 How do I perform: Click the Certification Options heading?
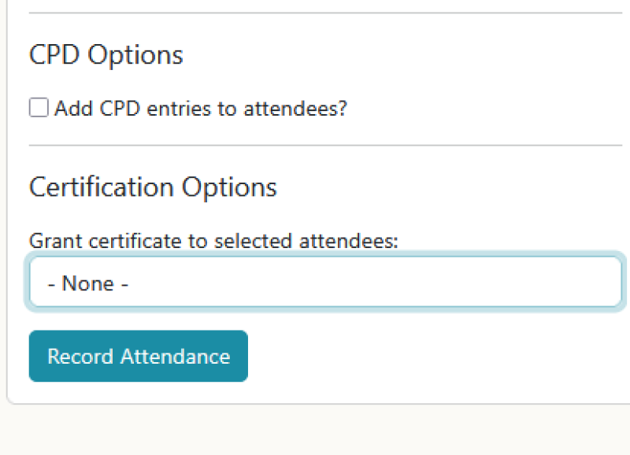153,187
